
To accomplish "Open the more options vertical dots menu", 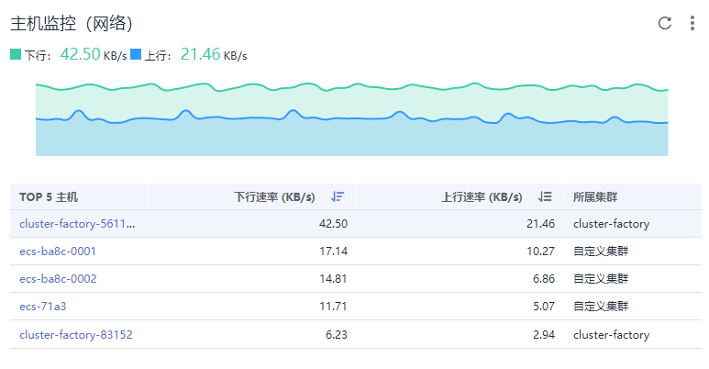I will point(692,23).
